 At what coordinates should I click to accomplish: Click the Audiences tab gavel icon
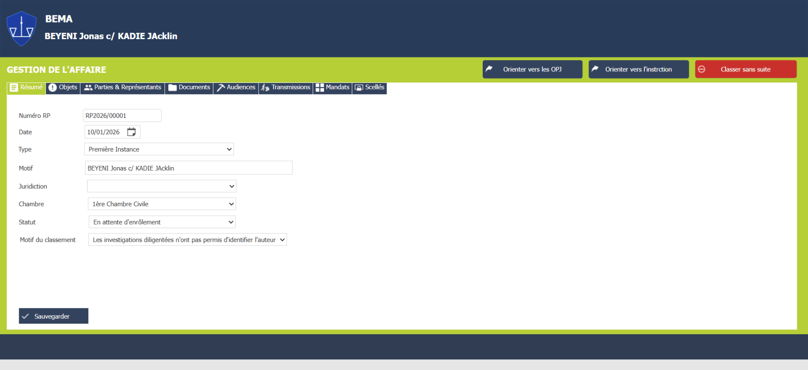(x=221, y=88)
